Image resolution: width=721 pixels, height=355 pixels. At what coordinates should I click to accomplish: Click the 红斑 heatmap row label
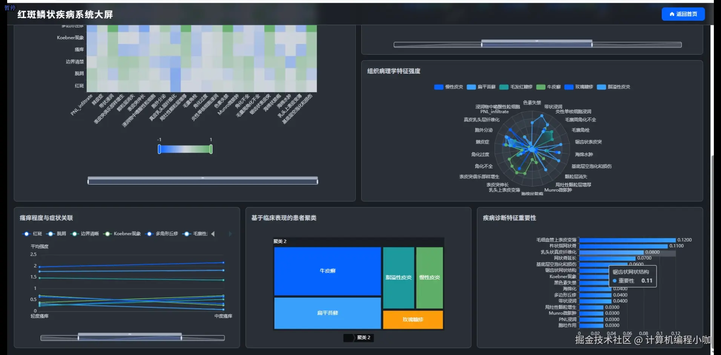pyautogui.click(x=79, y=86)
